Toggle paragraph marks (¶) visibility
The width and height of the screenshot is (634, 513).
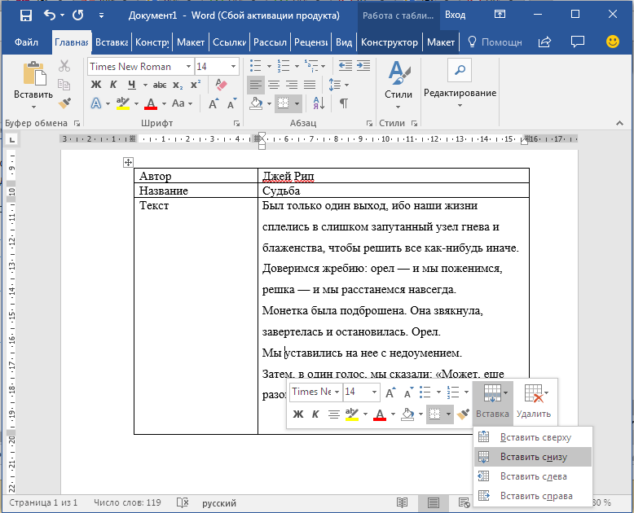[344, 103]
